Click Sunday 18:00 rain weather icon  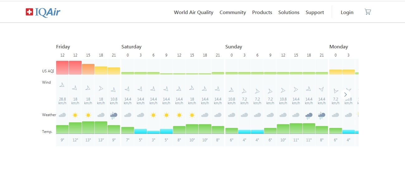[x=309, y=115]
